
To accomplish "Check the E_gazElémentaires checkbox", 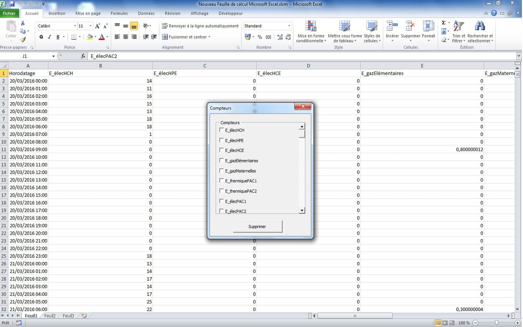I will tap(222, 160).
